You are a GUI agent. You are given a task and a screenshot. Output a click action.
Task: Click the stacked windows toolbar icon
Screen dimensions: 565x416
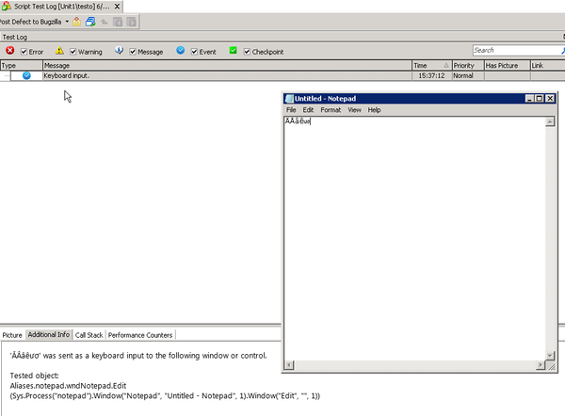pyautogui.click(x=90, y=21)
